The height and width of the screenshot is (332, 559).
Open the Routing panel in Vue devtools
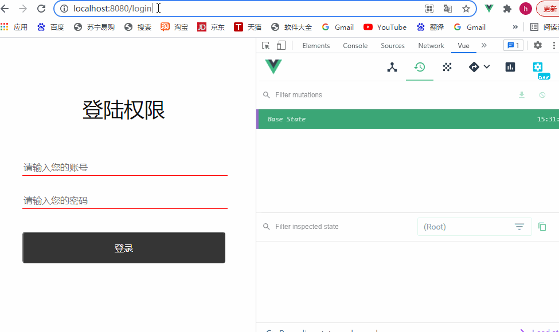coord(474,67)
